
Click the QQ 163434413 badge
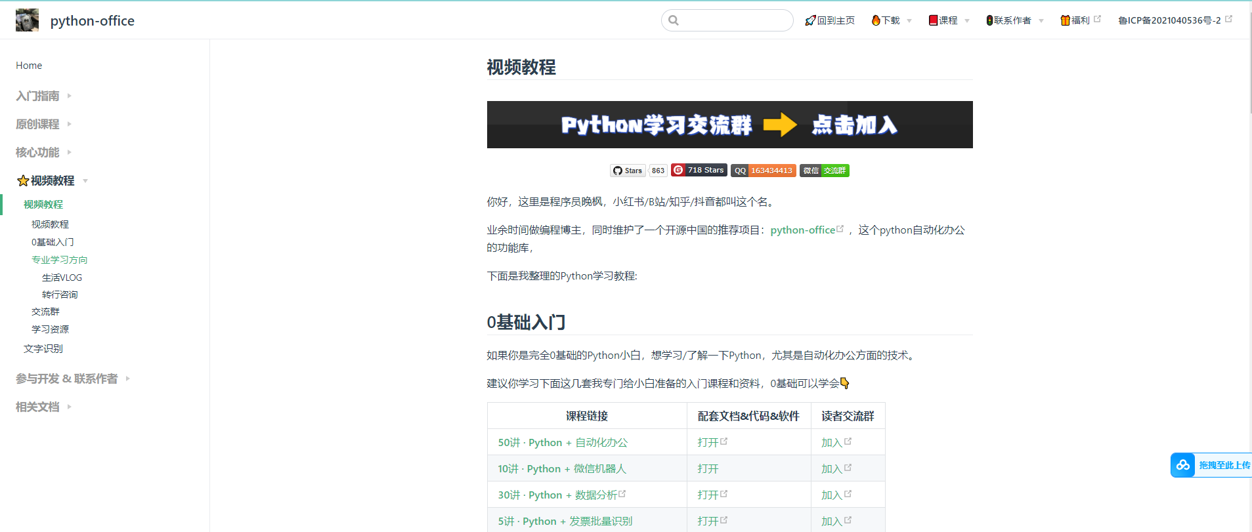pos(763,171)
